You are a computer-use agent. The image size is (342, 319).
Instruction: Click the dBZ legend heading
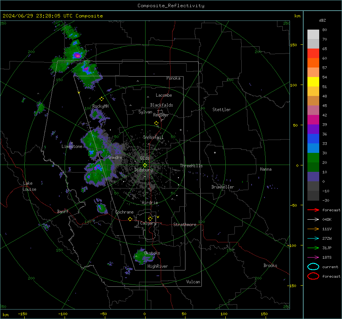[322, 20]
